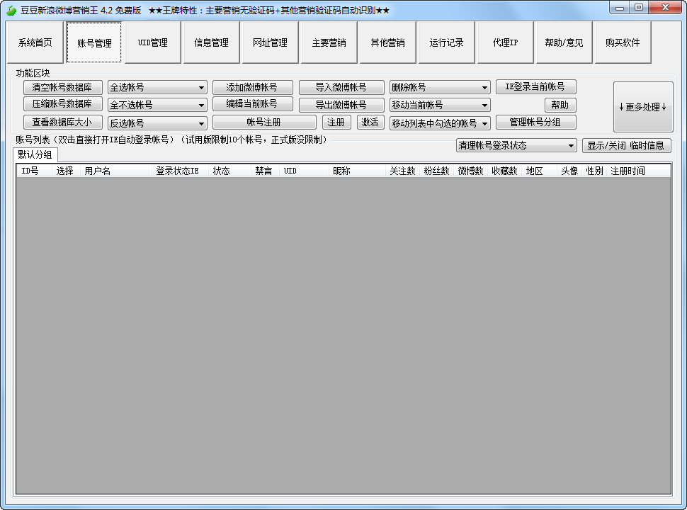This screenshot has width=687, height=510.
Task: Open the 删除帐号 dropdown
Action: point(440,87)
